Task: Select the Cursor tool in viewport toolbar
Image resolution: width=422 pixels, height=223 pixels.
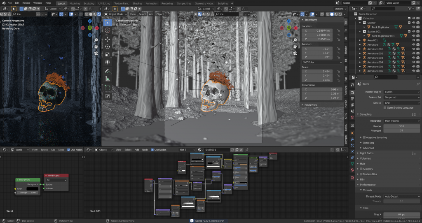Action: [108, 30]
